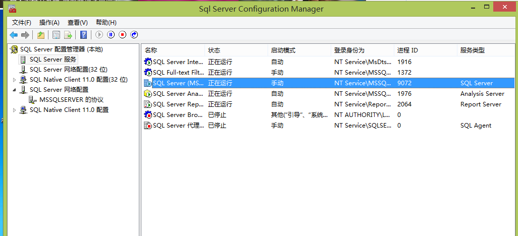This screenshot has width=518, height=236.
Task: Select MSSQLSERVER 的协议 tree item
Action: point(71,100)
